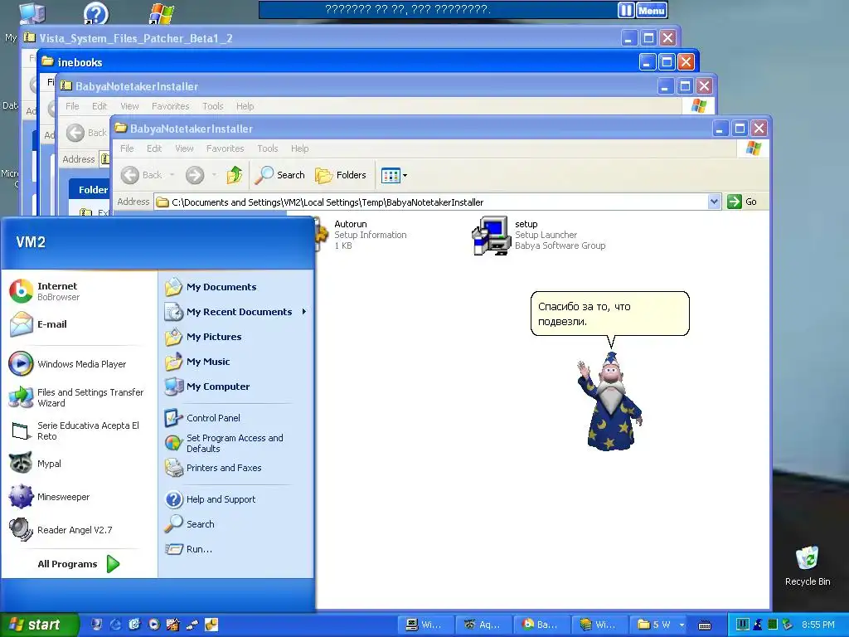Open the Views dropdown button
The image size is (849, 637).
click(394, 175)
